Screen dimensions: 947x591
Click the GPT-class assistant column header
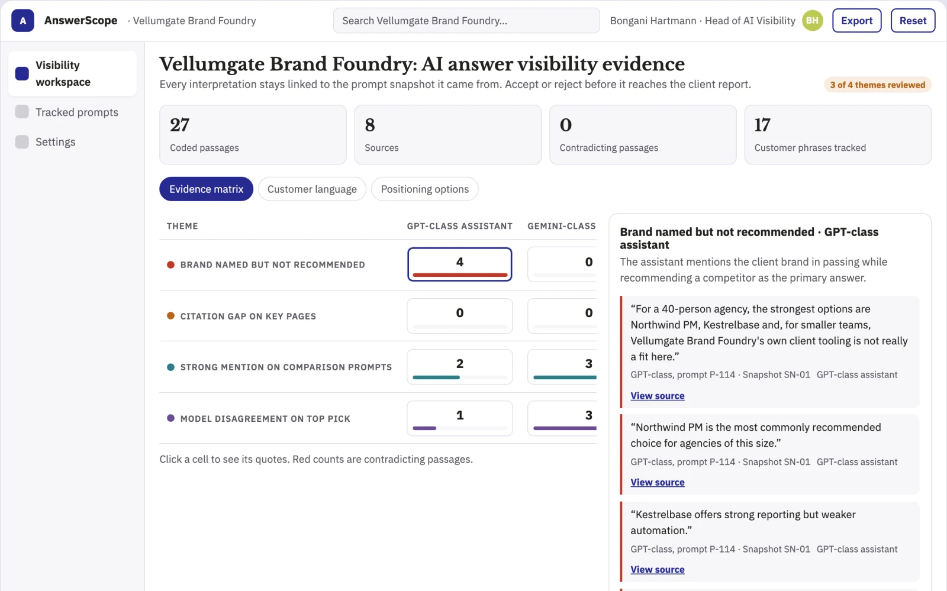460,226
